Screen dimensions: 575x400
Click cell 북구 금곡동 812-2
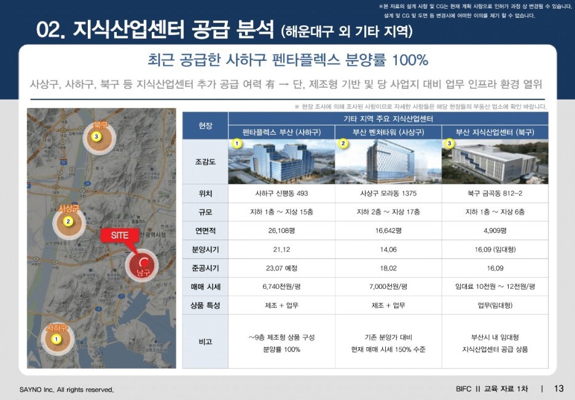(495, 194)
